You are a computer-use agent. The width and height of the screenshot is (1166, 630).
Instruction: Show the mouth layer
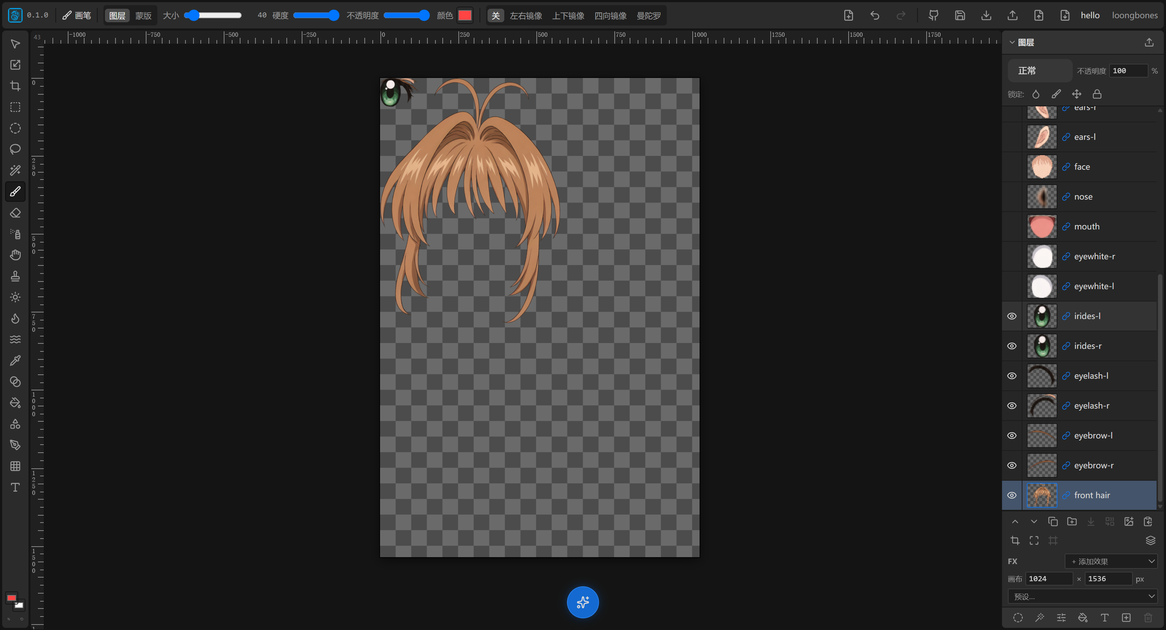[x=1012, y=227]
